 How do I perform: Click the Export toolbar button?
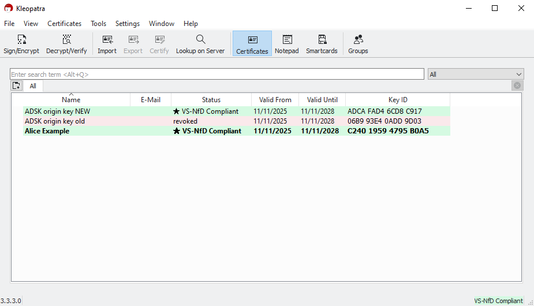click(133, 44)
